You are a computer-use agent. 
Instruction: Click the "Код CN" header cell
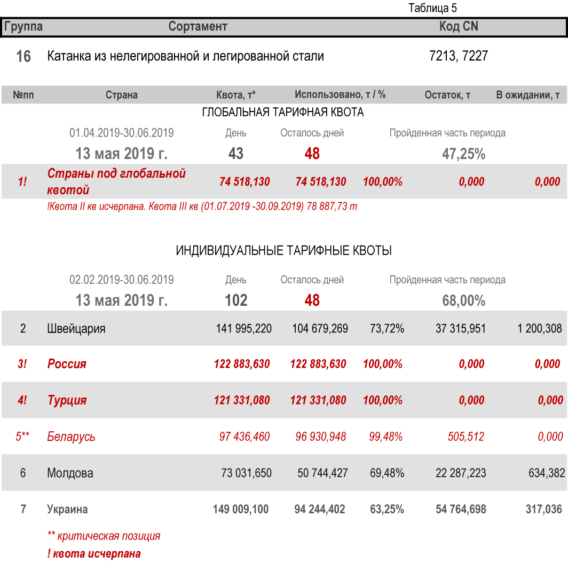coord(458,27)
